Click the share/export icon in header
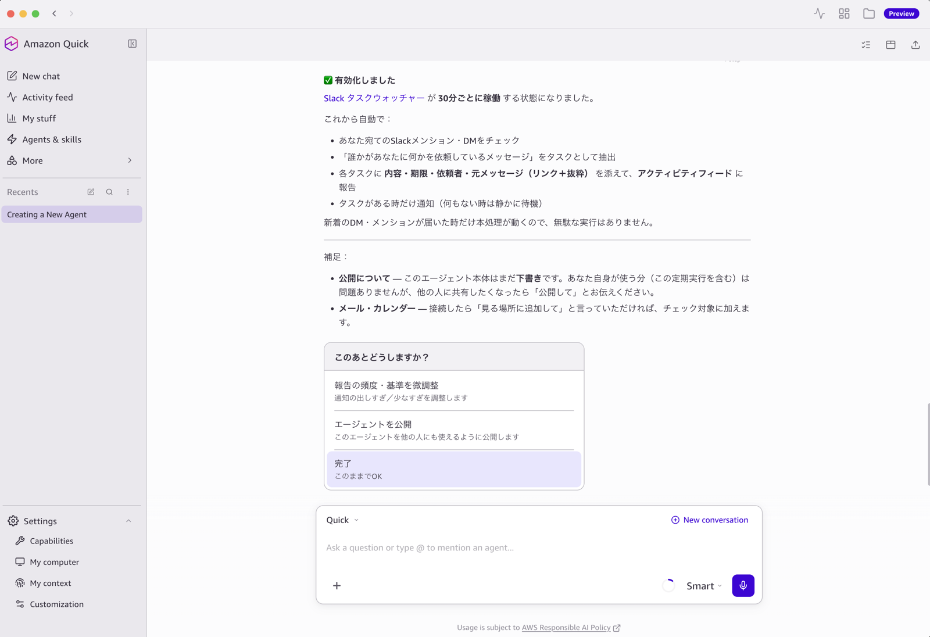The image size is (930, 637). [x=915, y=45]
